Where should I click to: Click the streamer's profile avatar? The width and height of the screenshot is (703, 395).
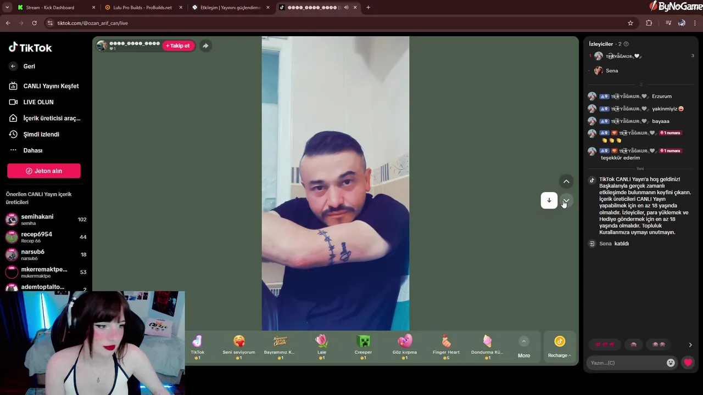(x=102, y=46)
